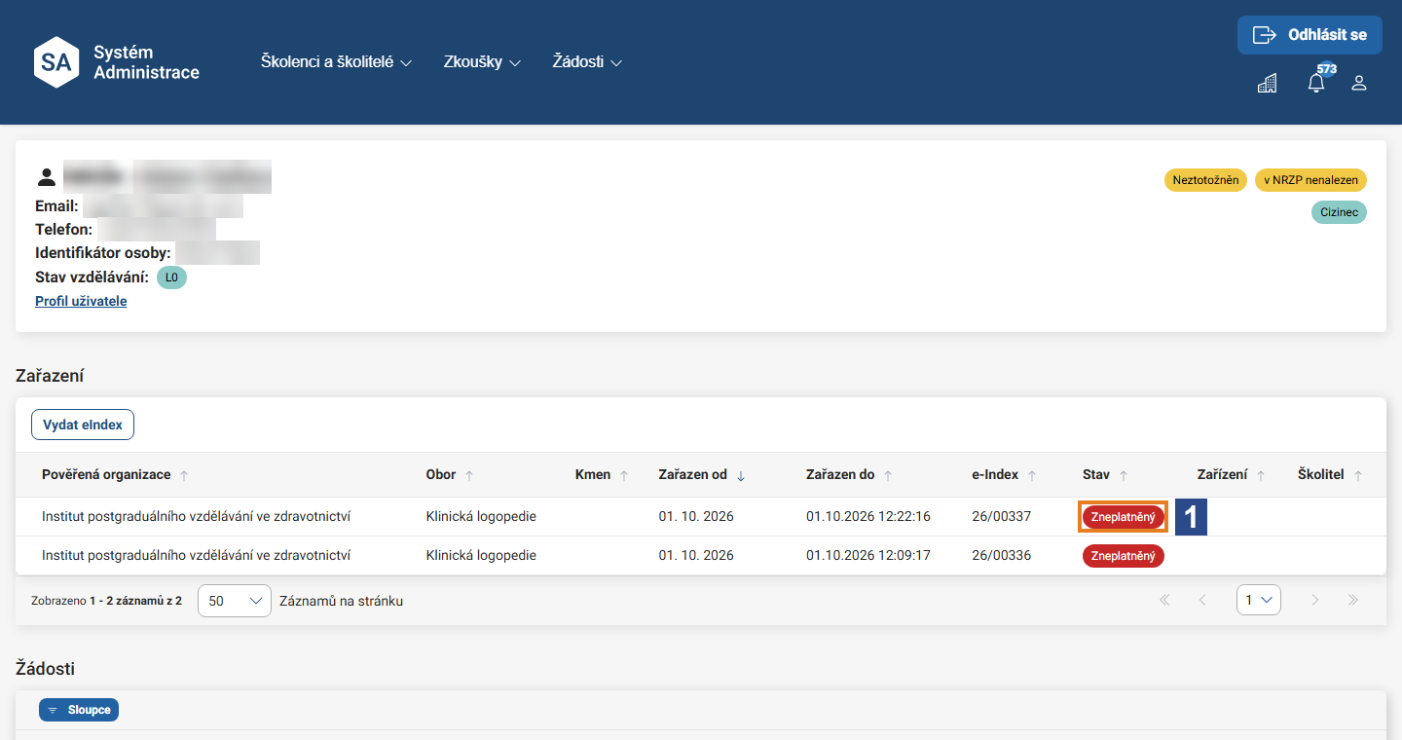The height and width of the screenshot is (740, 1402).
Task: Open the user account icon in header
Action: 1359,84
